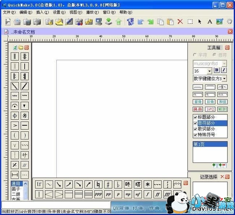Insert the tenuto dash symbol

coord(25,125)
